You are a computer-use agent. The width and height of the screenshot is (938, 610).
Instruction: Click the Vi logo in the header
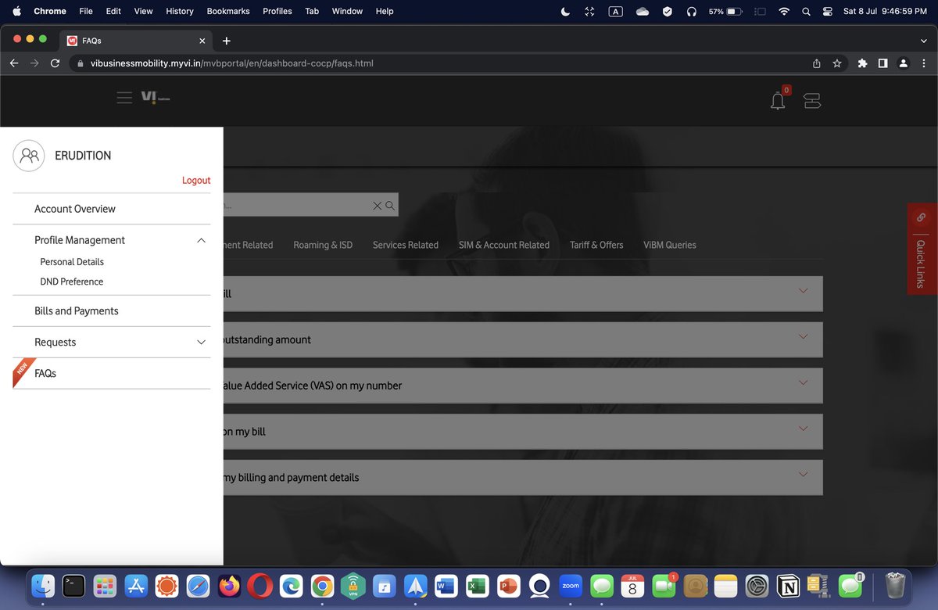pyautogui.click(x=155, y=98)
